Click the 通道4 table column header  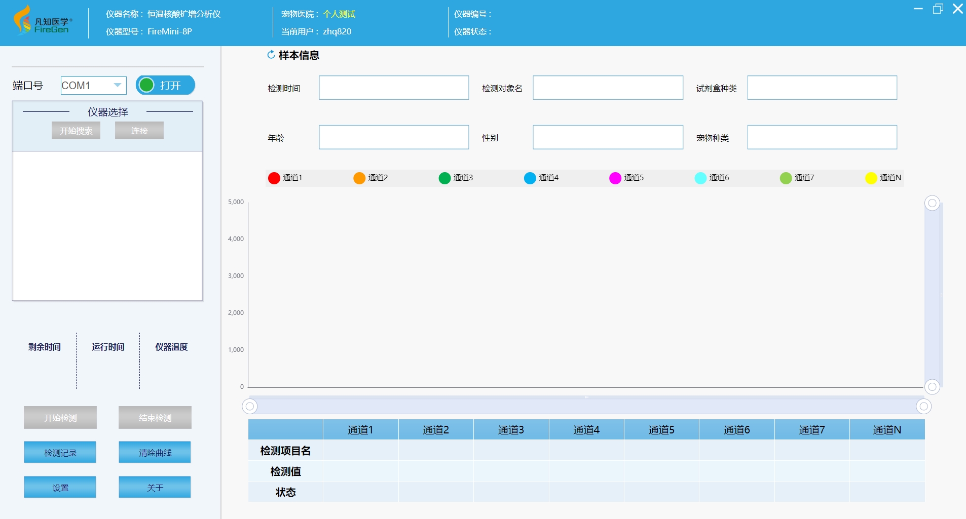586,430
